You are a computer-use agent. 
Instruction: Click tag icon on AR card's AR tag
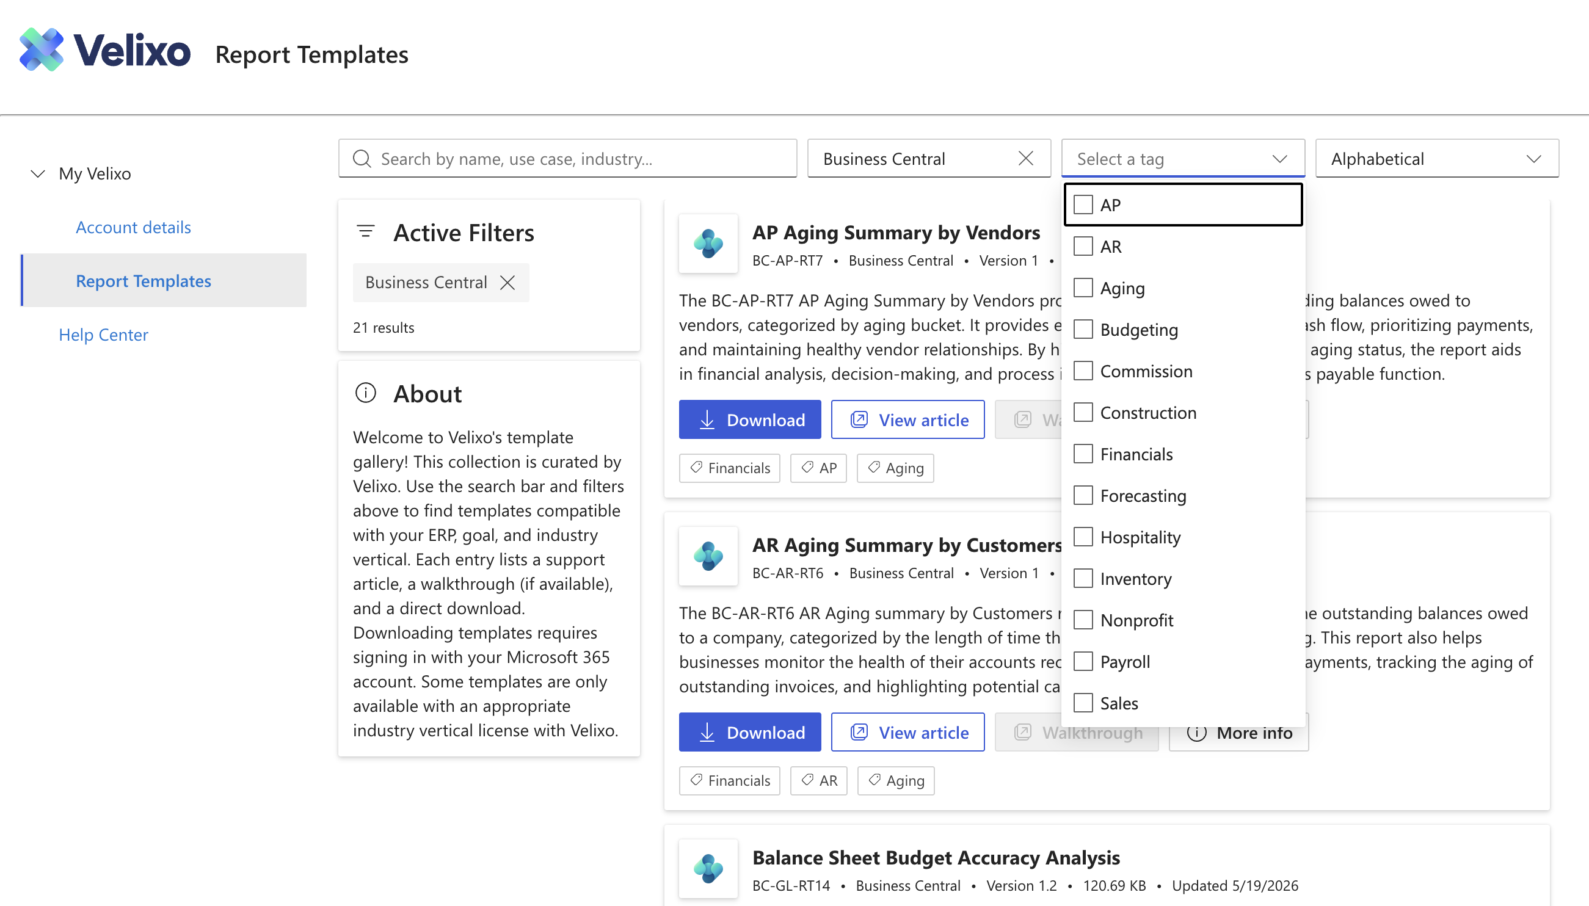tap(807, 780)
